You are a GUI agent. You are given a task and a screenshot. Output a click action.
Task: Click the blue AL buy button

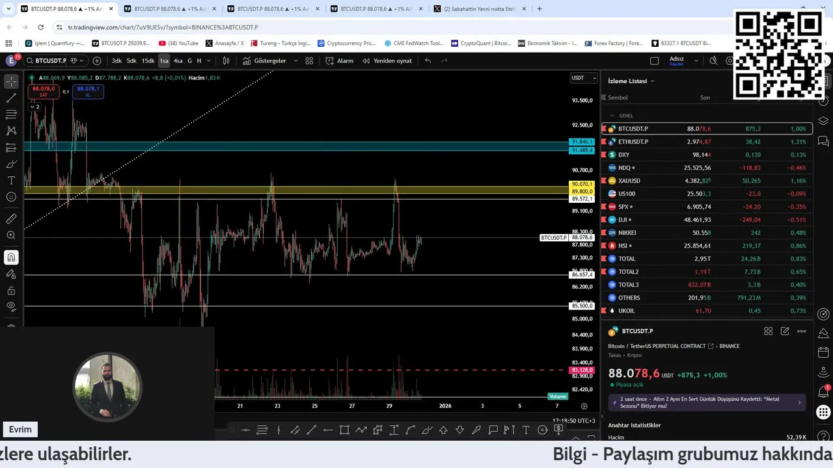88,92
